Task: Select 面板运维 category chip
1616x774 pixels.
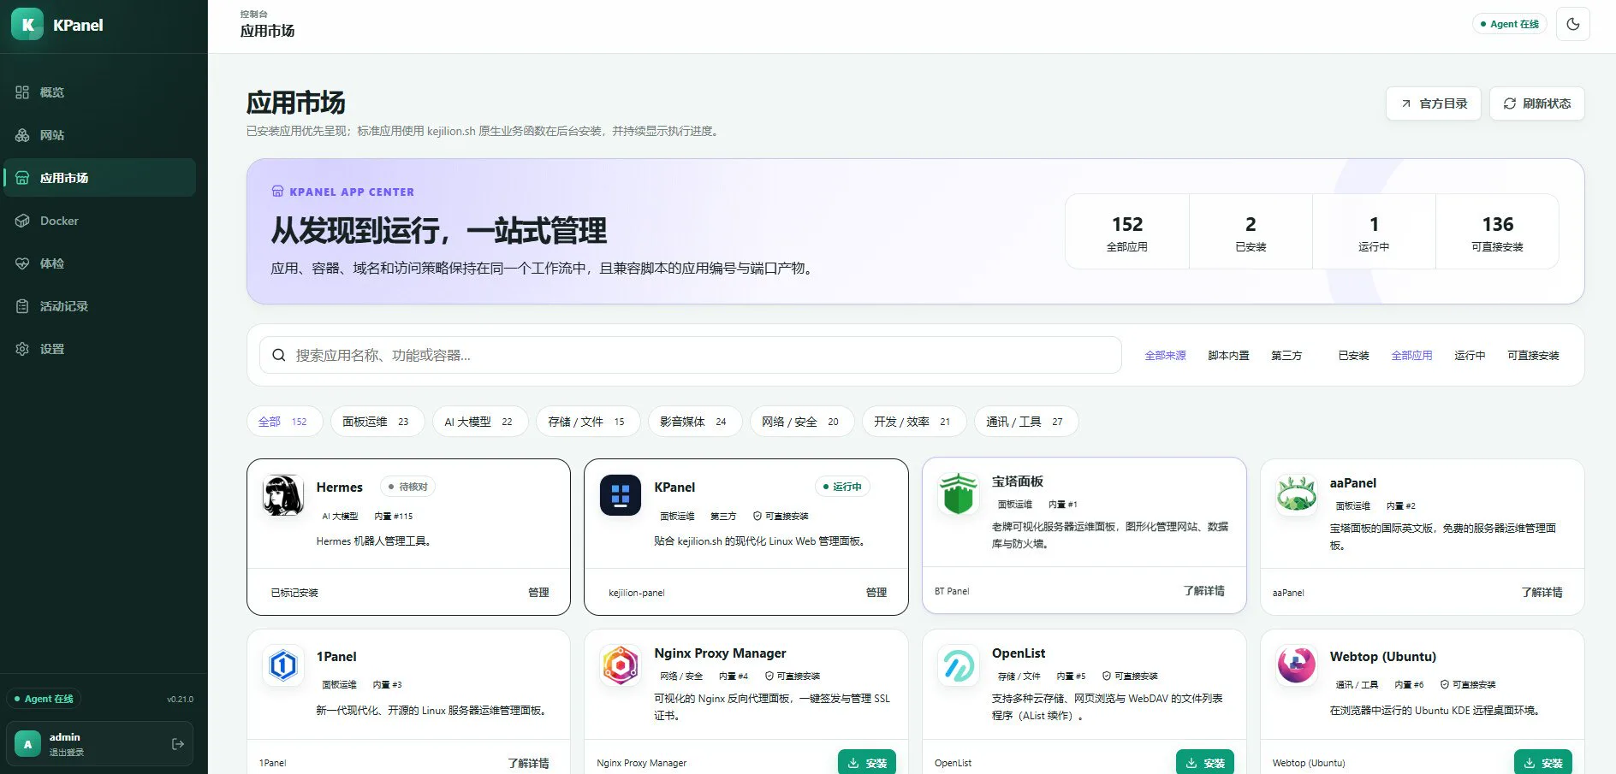Action: pos(377,422)
